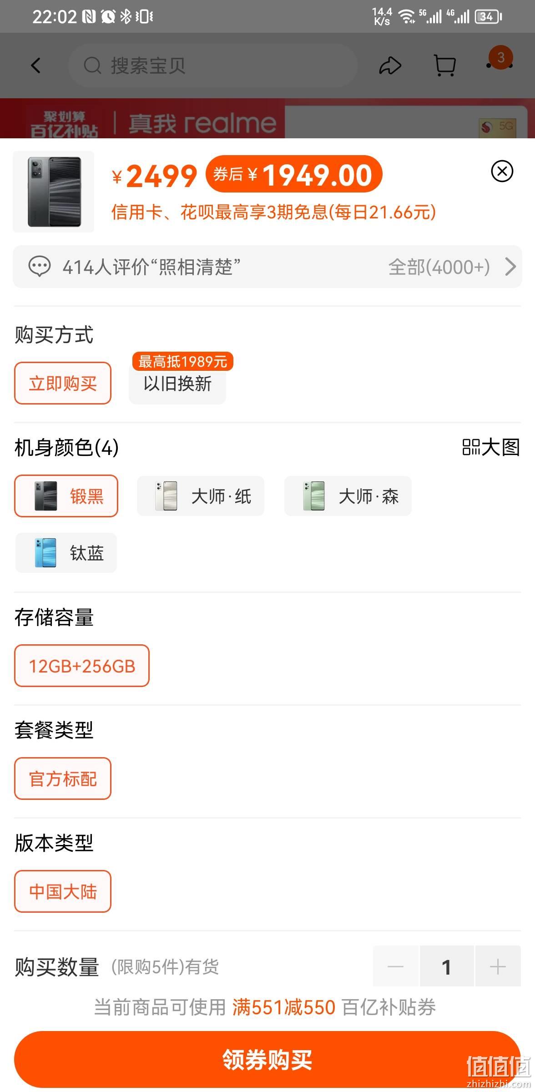Tap the comment bubble review icon
The width and height of the screenshot is (535, 1092).
(40, 267)
